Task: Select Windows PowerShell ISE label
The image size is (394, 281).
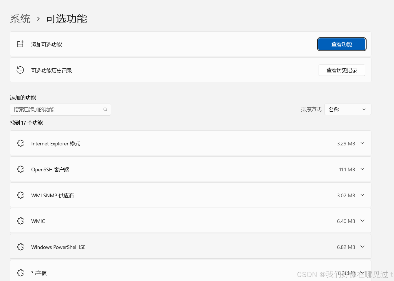Action: click(58, 247)
